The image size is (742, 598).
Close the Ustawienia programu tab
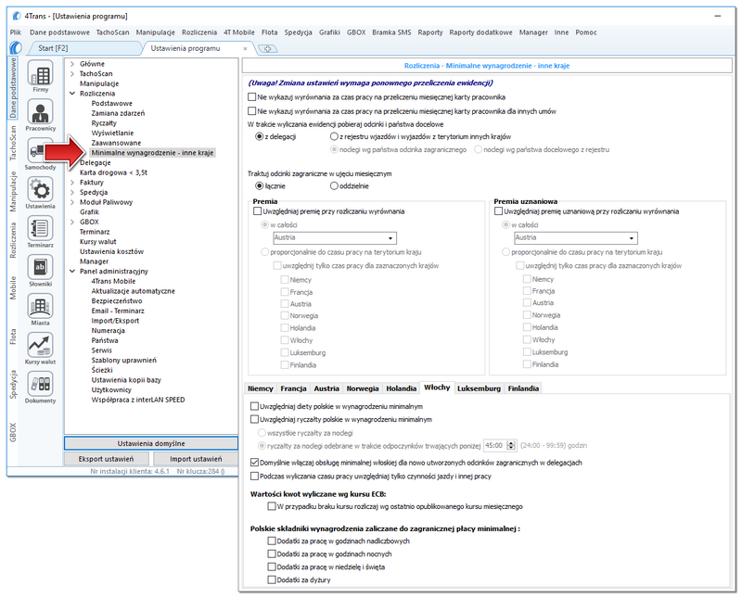245,48
